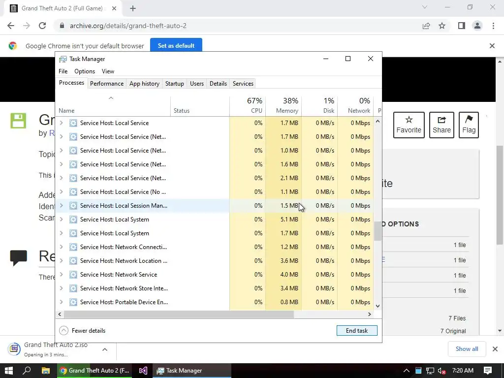Close the Chrome downloads bar

(x=495, y=349)
